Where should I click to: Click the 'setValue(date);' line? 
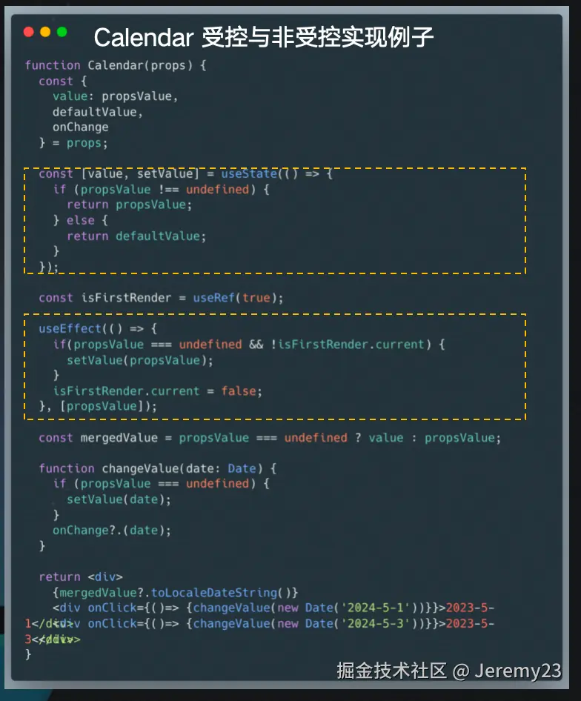[119, 499]
